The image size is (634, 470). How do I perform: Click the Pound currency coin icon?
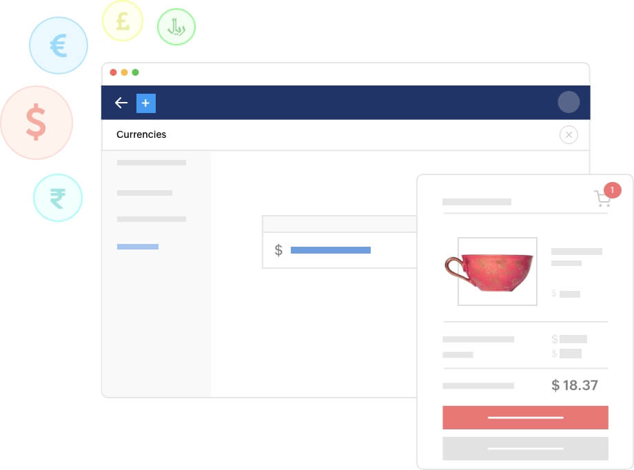click(123, 21)
